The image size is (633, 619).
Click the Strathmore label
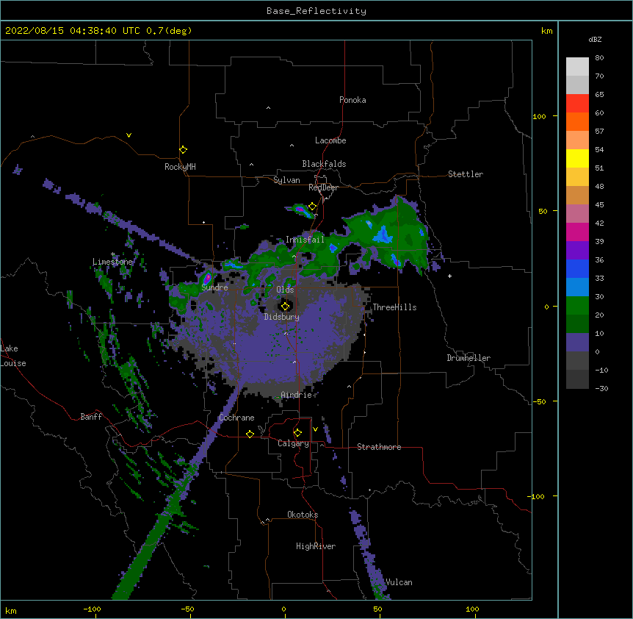379,447
